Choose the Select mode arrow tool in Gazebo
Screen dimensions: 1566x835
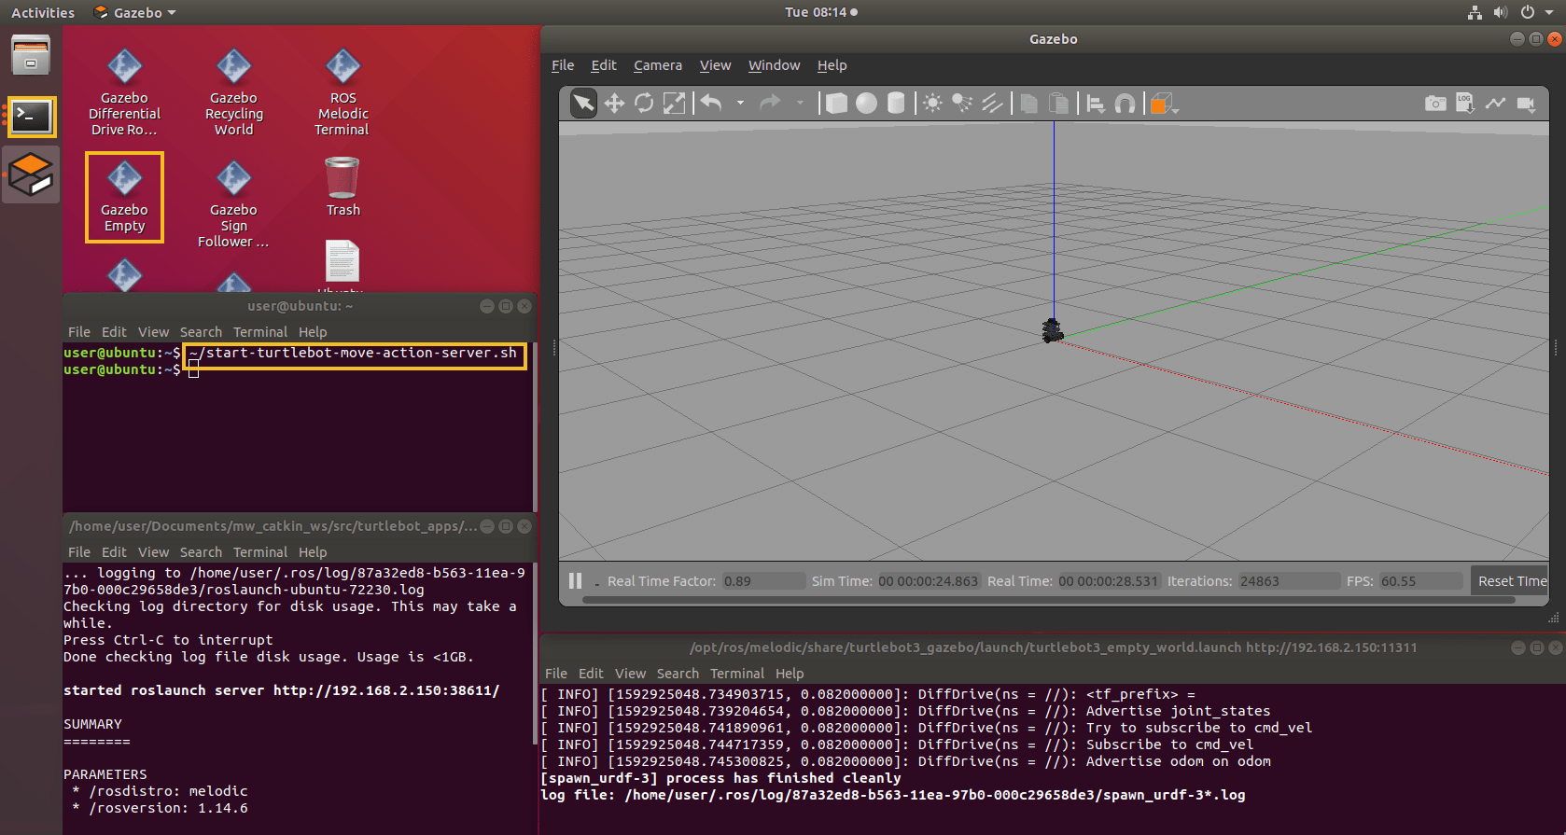tap(583, 103)
